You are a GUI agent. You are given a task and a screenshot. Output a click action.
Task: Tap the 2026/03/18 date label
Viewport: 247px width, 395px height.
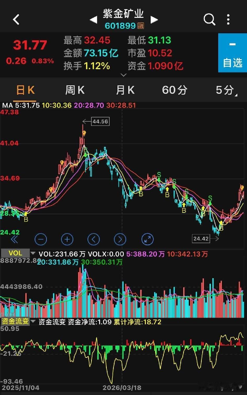[122, 388]
